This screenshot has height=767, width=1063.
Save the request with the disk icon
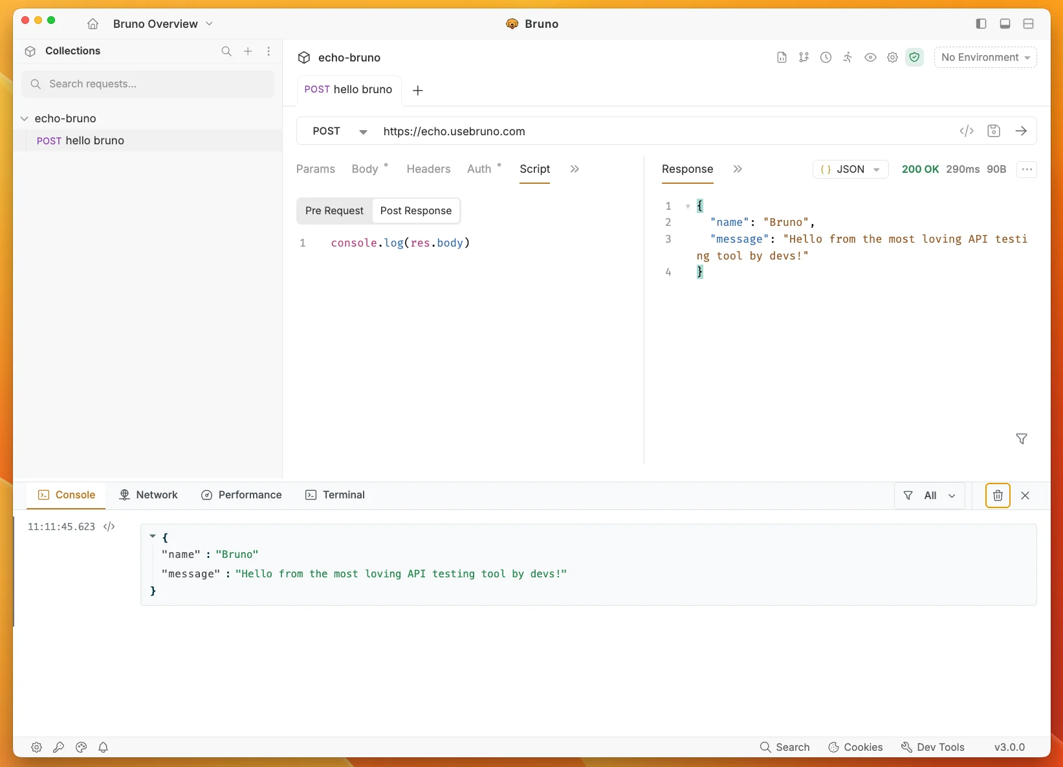(994, 131)
